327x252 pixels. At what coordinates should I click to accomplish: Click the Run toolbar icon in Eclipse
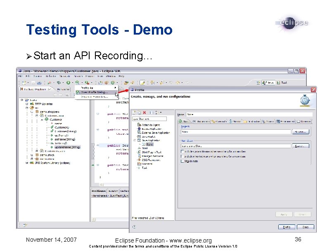point(68,82)
